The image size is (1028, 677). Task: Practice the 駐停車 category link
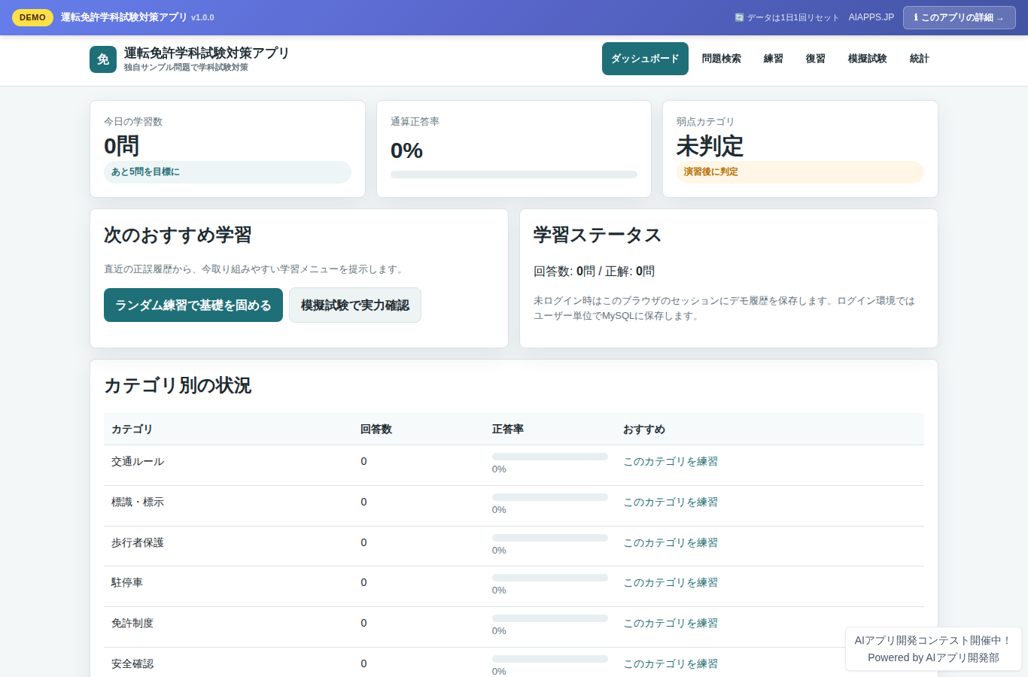coord(671,582)
